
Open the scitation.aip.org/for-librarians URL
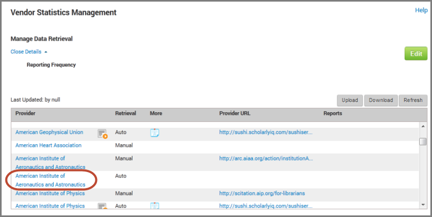(262, 193)
